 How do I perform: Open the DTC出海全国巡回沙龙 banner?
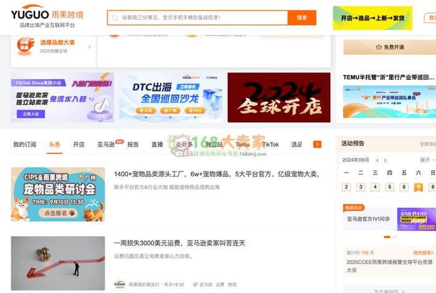pyautogui.click(x=171, y=97)
